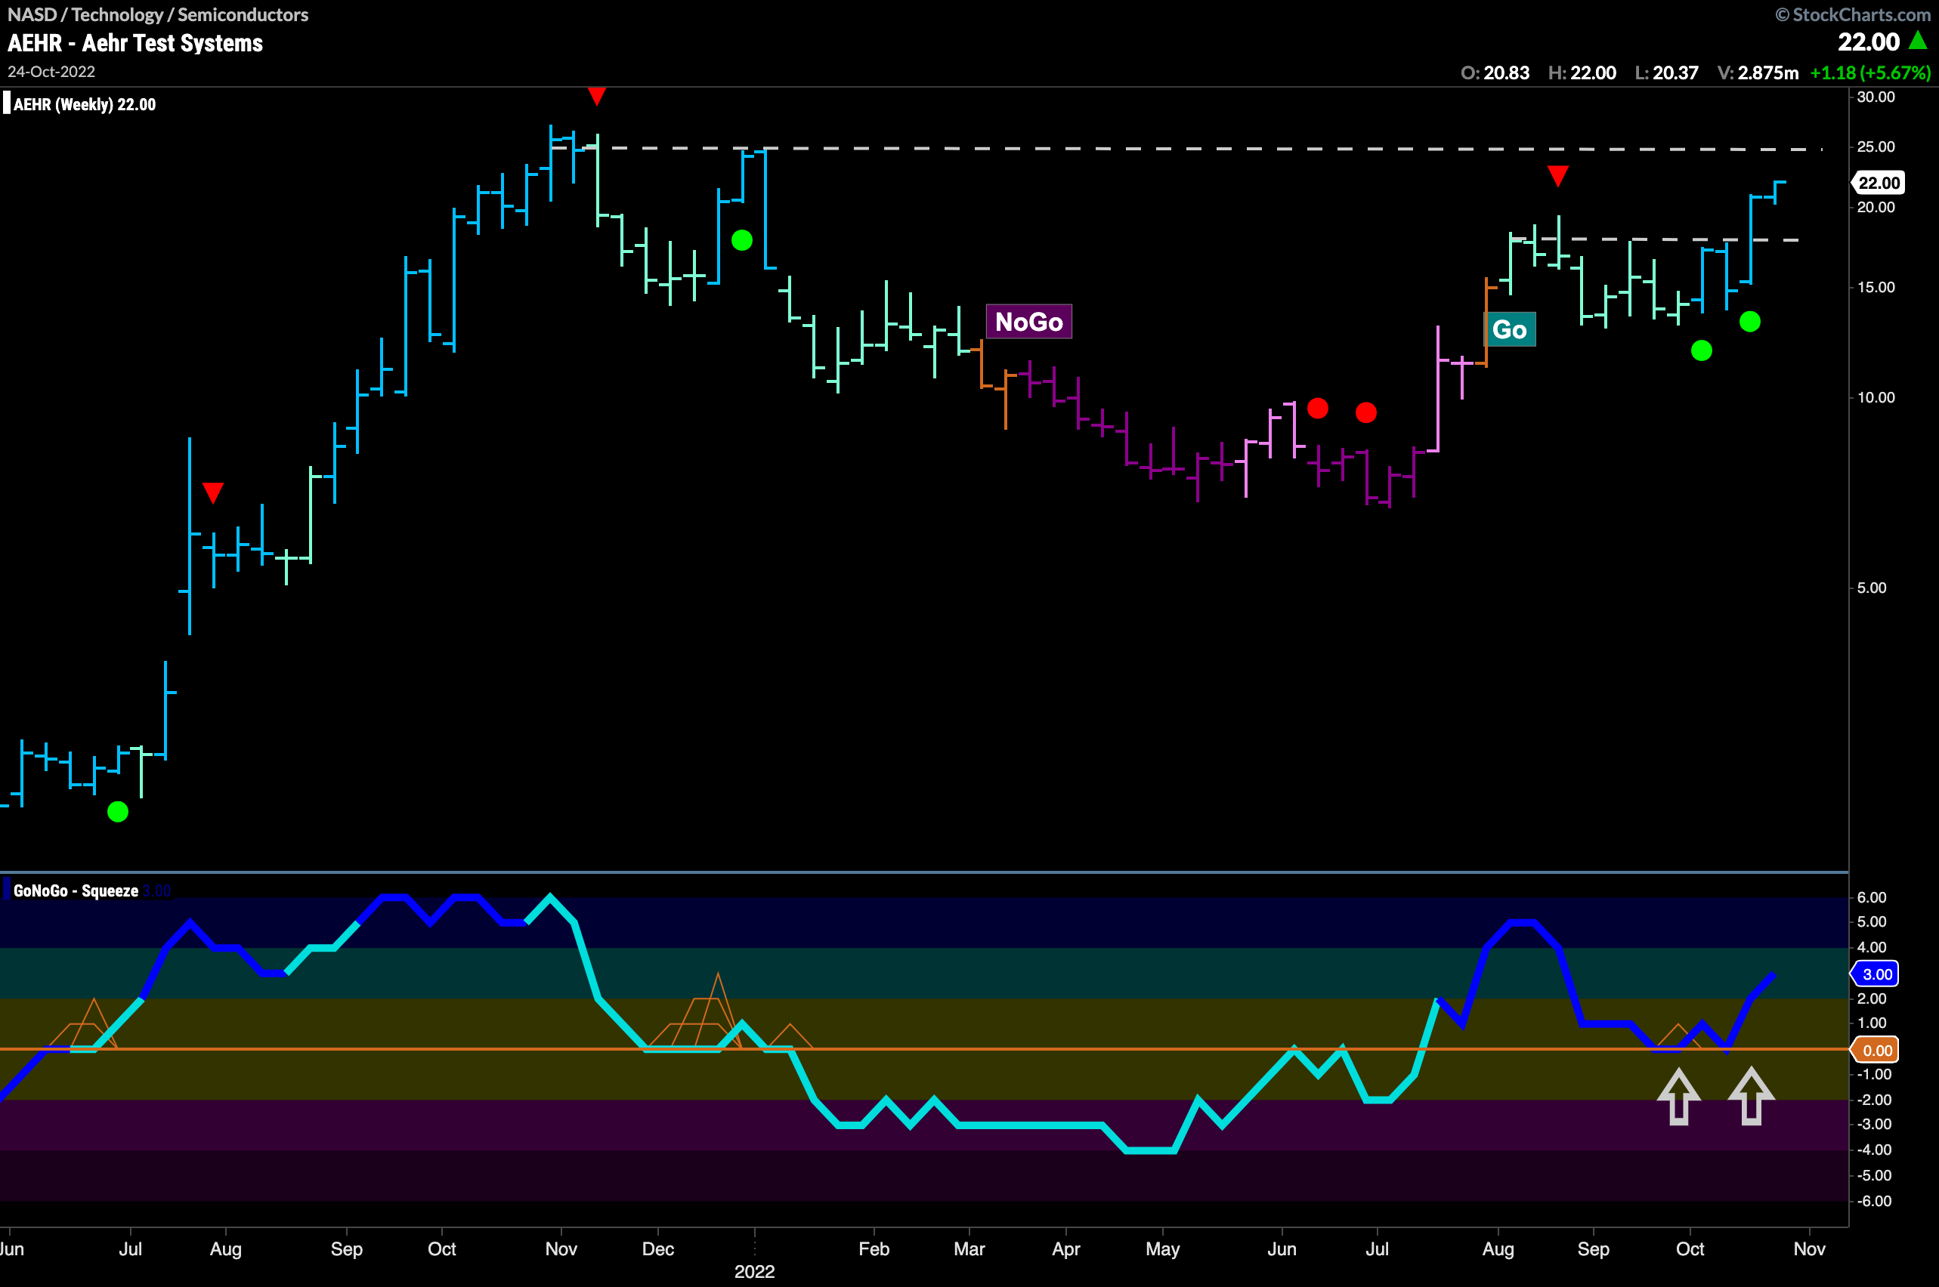This screenshot has height=1287, width=1939.
Task: Click the red triangle above the November peak
Action: point(597,96)
